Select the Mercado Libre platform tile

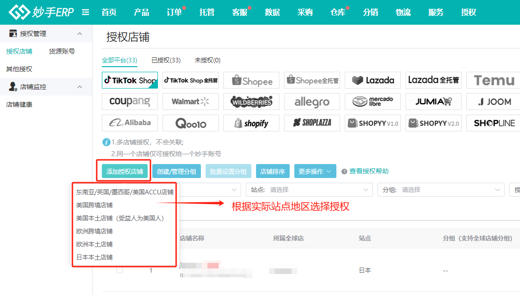(x=373, y=102)
